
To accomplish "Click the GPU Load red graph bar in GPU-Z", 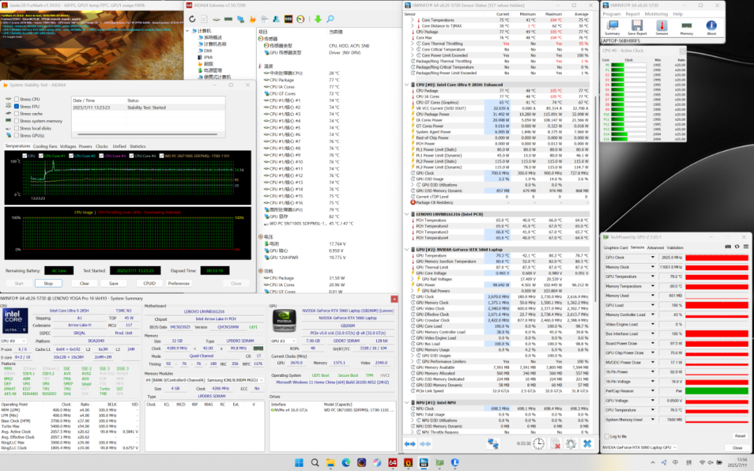I will point(717,305).
